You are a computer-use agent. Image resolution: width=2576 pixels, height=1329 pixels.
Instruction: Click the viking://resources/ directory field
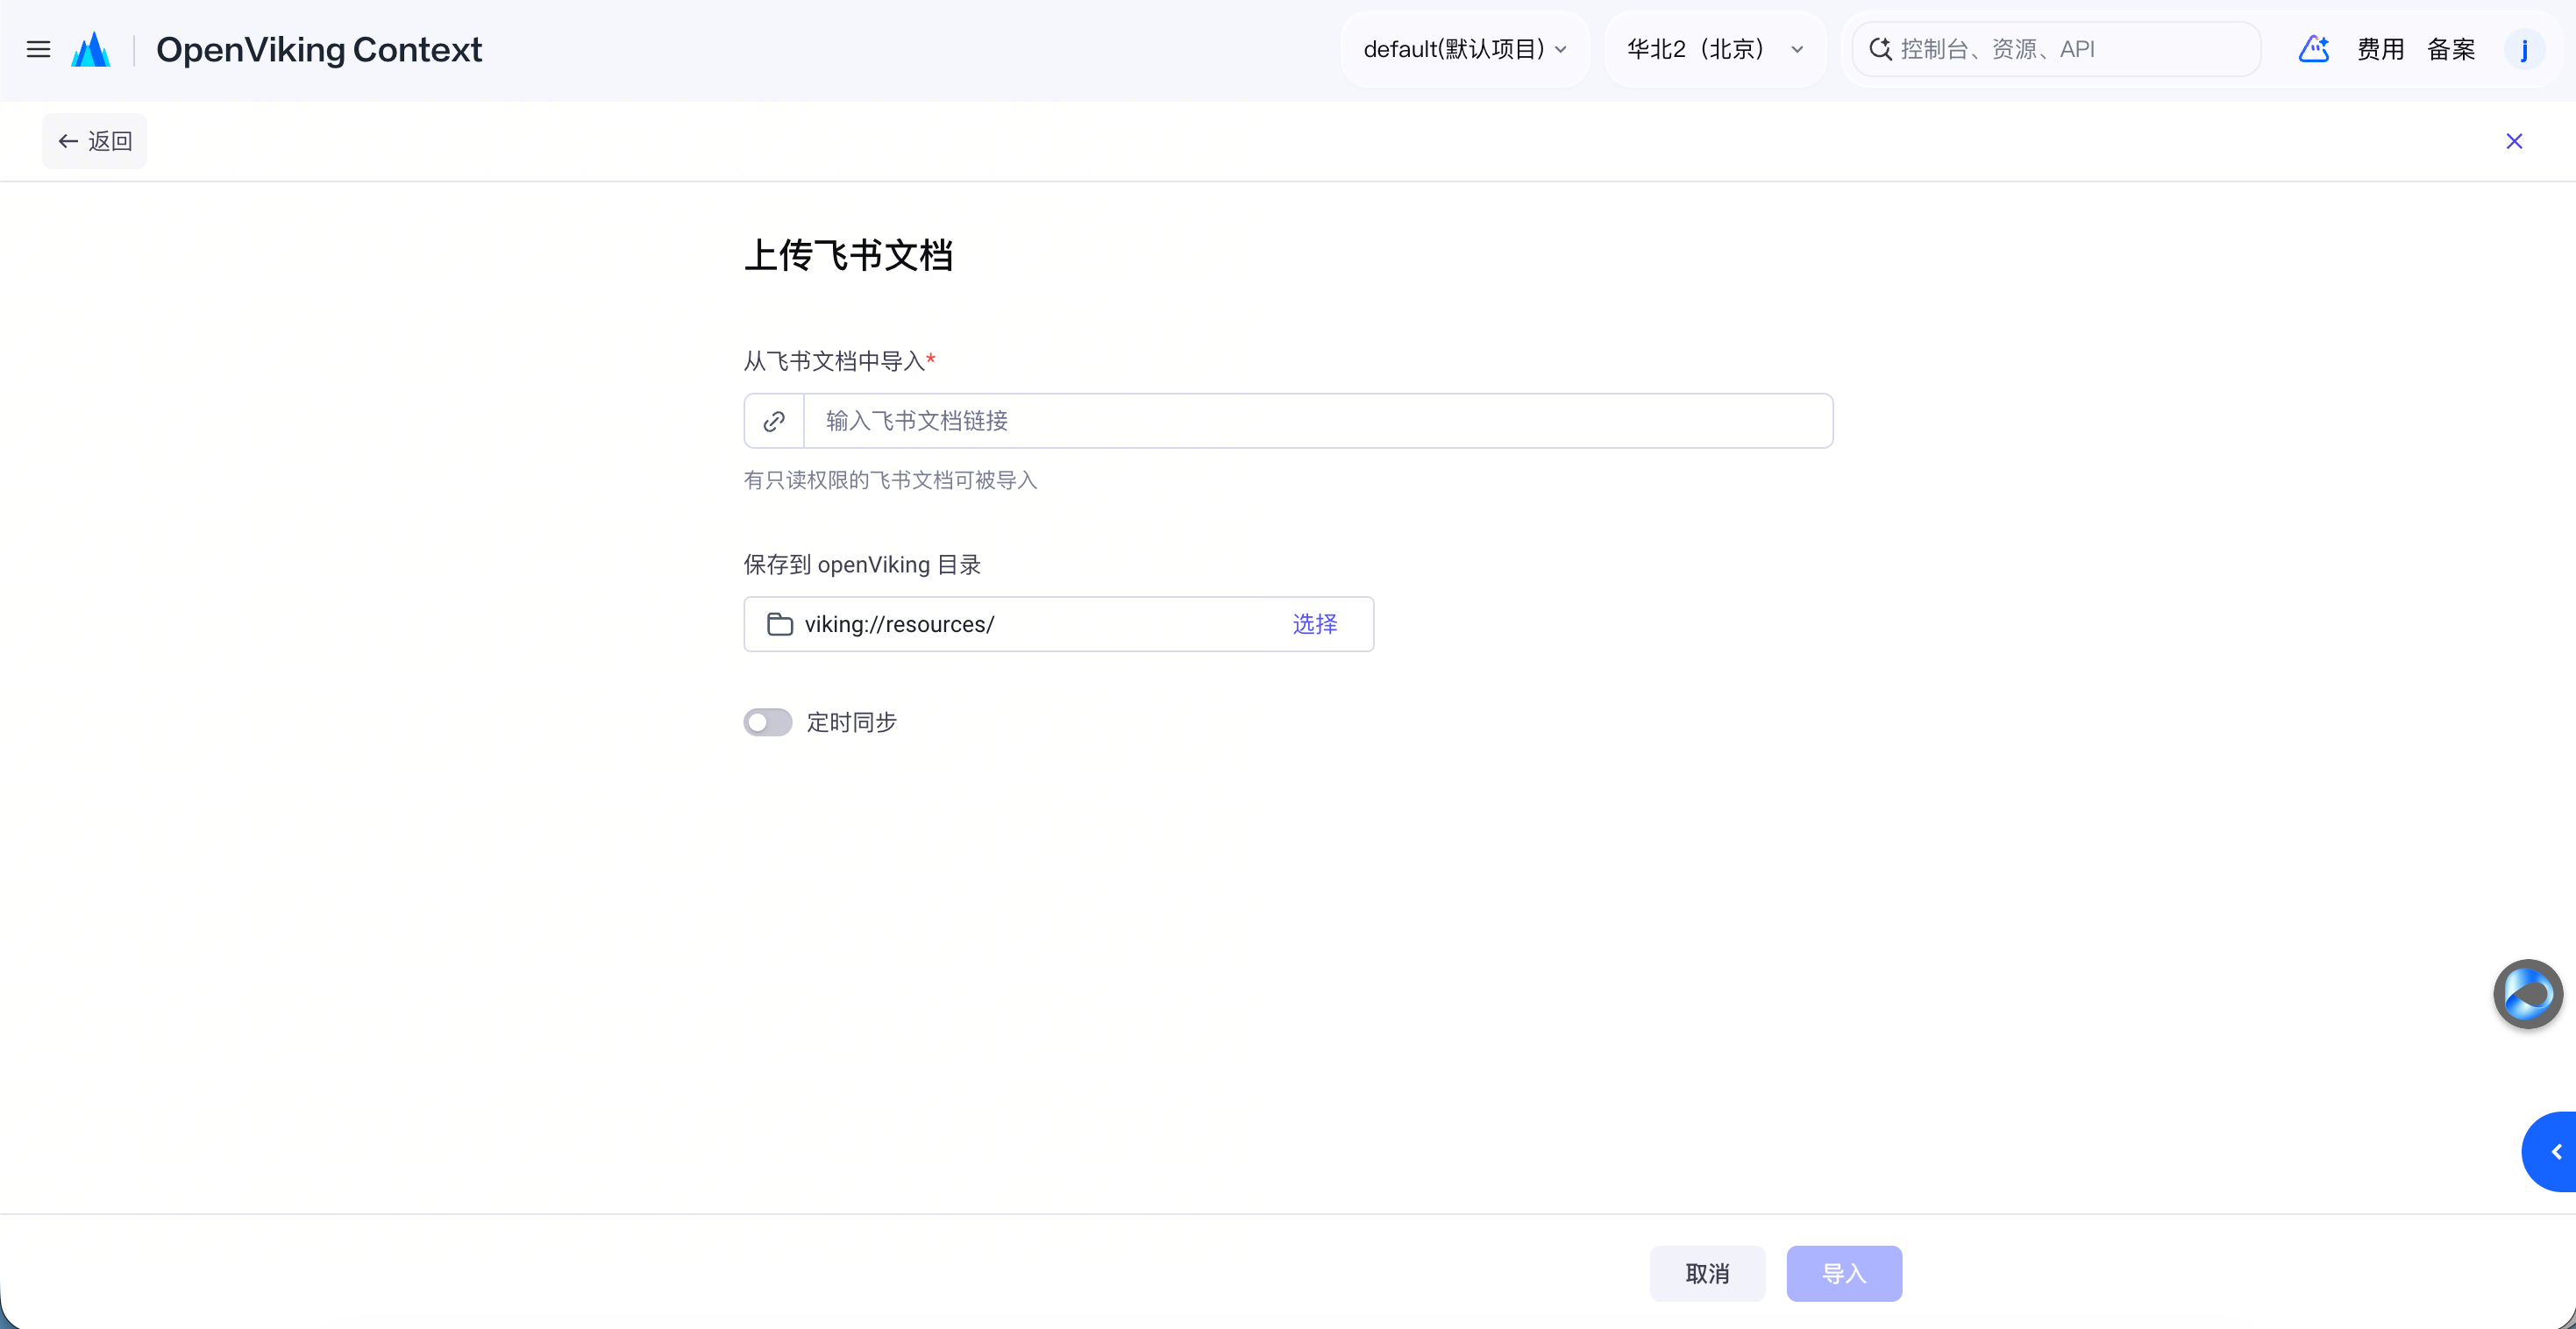point(1058,624)
